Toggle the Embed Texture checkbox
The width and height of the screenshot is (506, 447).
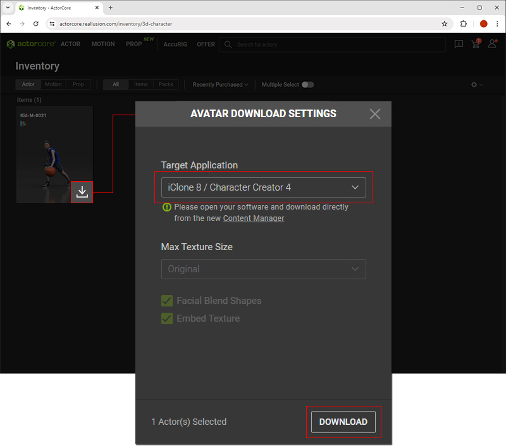pos(167,318)
